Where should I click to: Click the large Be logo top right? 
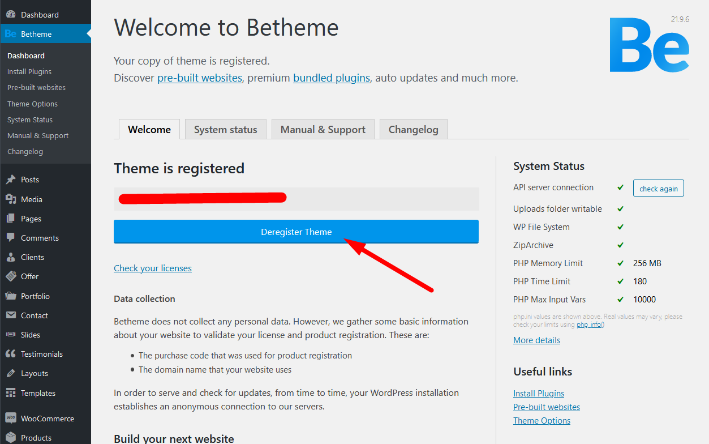(650, 45)
